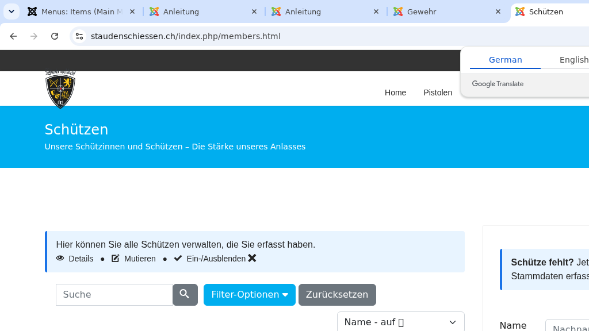Close the first Anleitung tab

point(254,11)
